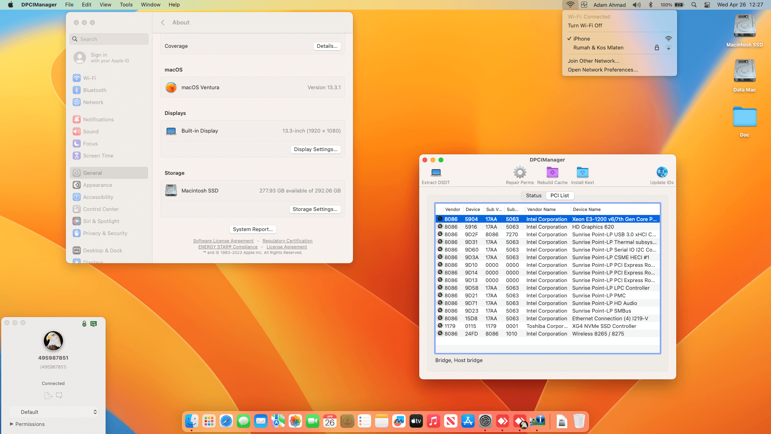This screenshot has width=771, height=434.
Task: Select the checked iPhone network
Action: click(619, 39)
